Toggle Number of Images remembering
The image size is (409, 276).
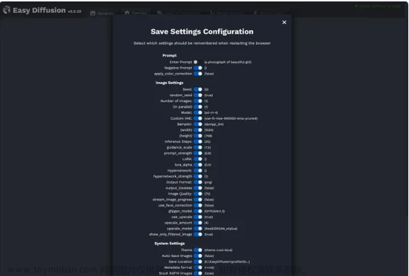click(x=198, y=101)
